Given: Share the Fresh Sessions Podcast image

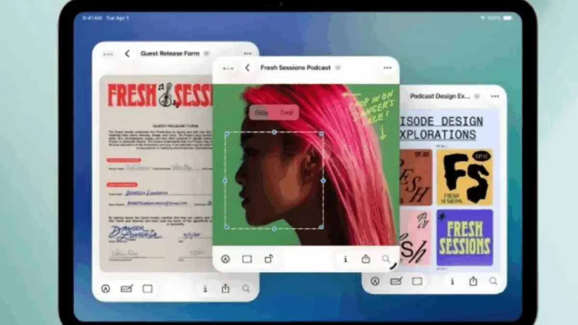Looking at the screenshot, I should coord(366,259).
